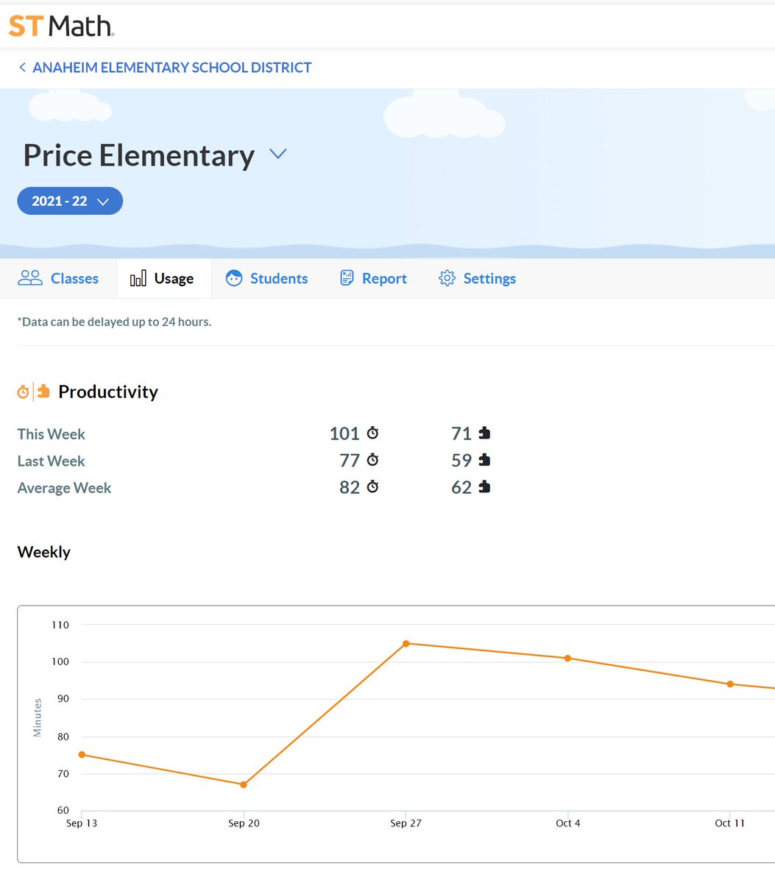Click the Productivity heading
775x883 pixels.
(x=108, y=391)
